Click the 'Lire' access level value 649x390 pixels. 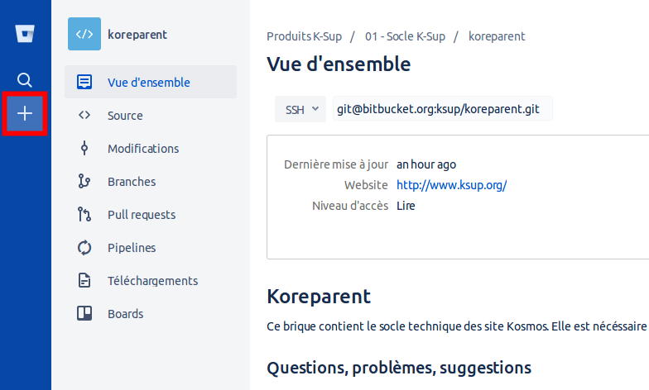tap(406, 206)
